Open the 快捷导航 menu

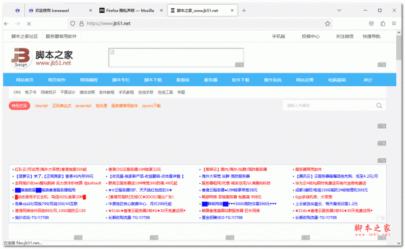371,36
